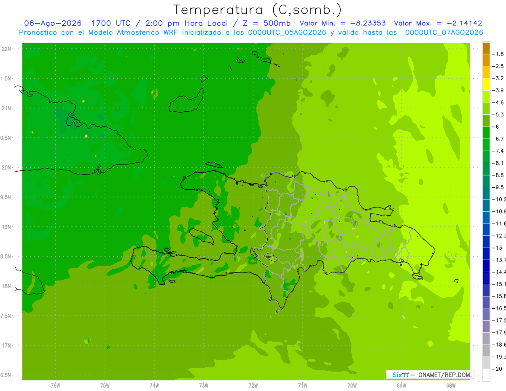Select the "Valor Min. = -8.23353" readout
The width and height of the screenshot is (506, 391).
[x=342, y=24]
